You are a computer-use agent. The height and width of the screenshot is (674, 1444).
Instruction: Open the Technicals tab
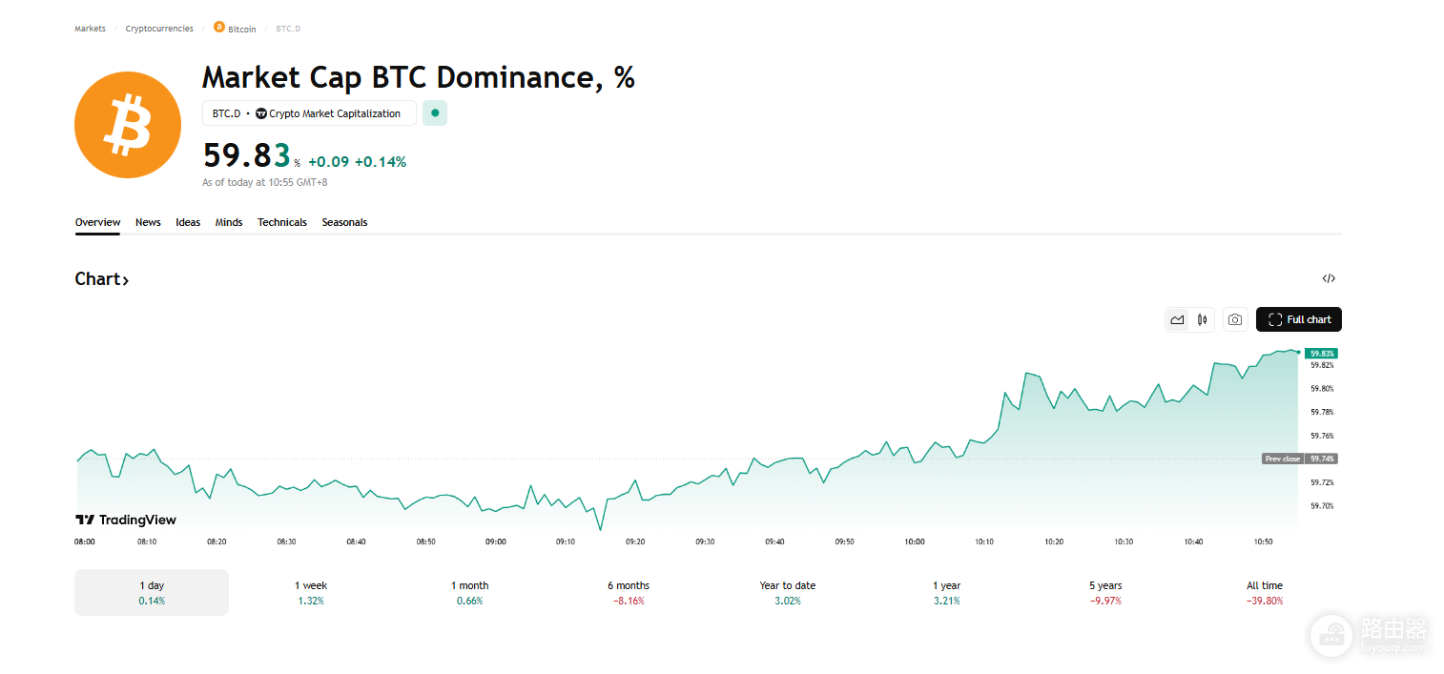(x=282, y=222)
